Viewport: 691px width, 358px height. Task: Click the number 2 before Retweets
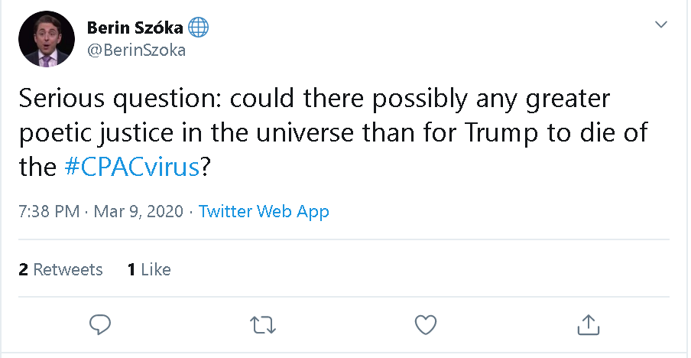tap(23, 269)
